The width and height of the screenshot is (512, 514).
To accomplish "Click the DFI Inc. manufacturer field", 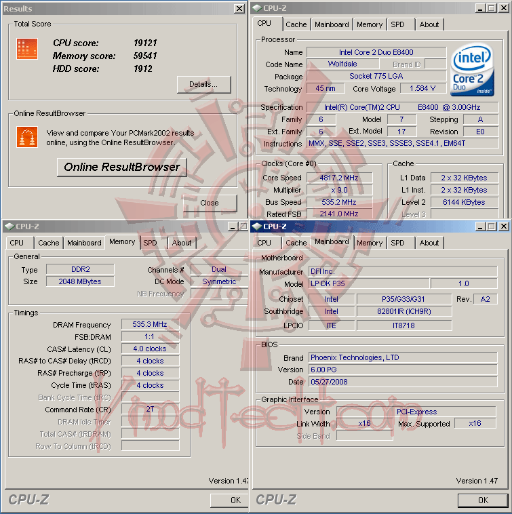I will (403, 271).
